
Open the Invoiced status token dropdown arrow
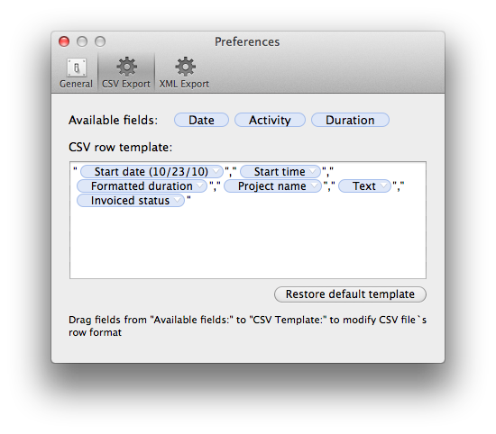coord(178,201)
